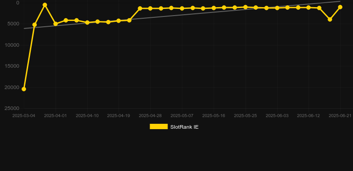Select the final data point on 2025-06-21

(x=340, y=7)
